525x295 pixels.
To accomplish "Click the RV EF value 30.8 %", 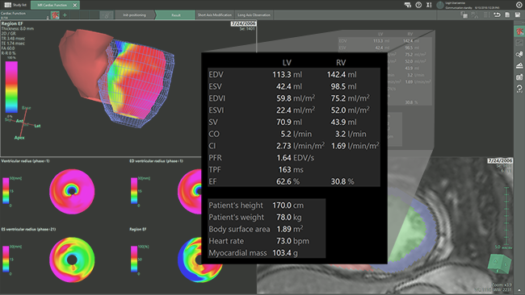I will [342, 181].
